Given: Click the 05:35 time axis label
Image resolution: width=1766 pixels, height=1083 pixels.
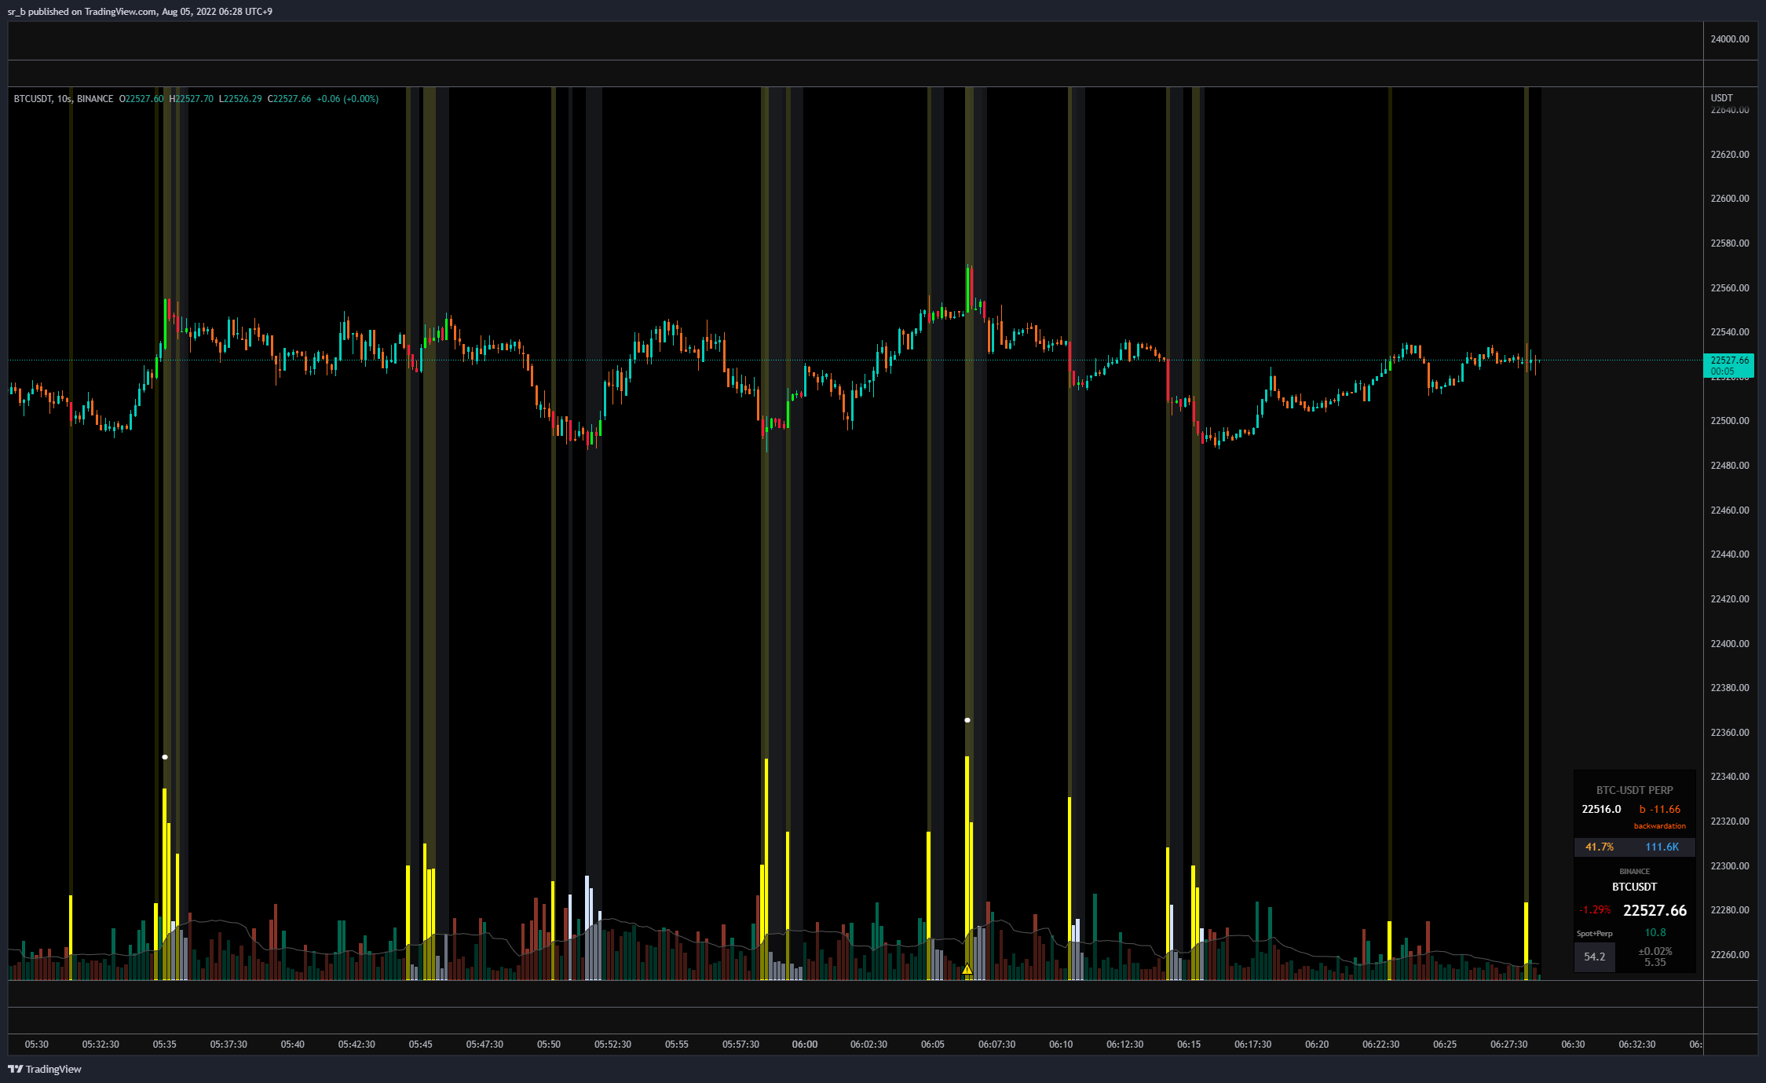Looking at the screenshot, I should [x=165, y=1045].
